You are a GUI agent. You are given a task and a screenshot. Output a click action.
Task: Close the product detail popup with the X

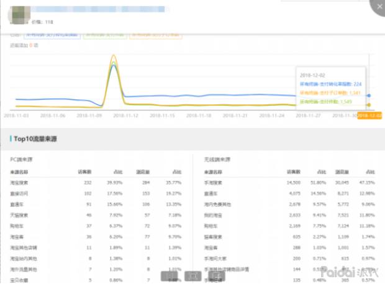379,7
